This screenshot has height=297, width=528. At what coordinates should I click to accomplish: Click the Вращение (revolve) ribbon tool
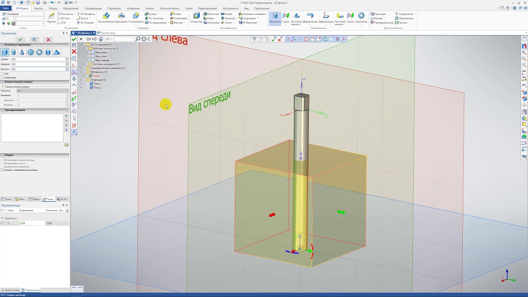121,18
